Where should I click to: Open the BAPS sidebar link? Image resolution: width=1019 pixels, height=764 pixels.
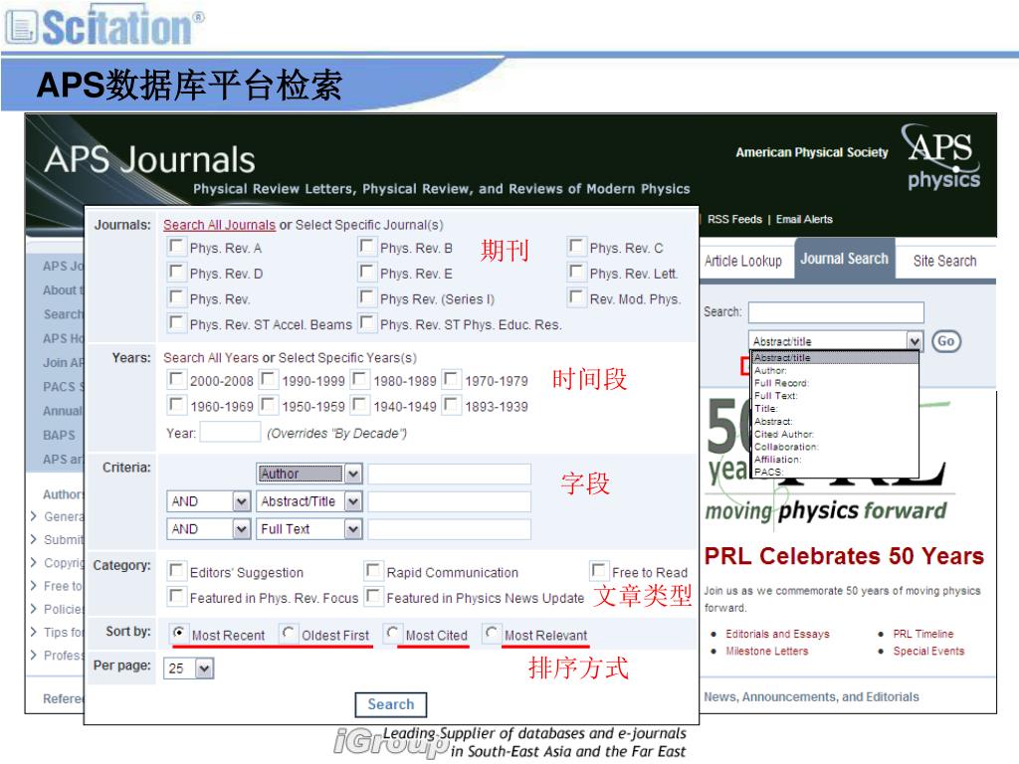coord(59,436)
